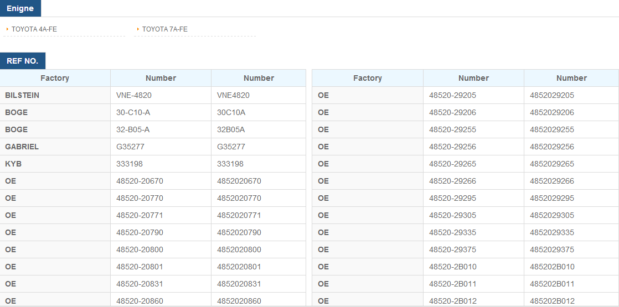Click number 4852029335

pyautogui.click(x=553, y=232)
